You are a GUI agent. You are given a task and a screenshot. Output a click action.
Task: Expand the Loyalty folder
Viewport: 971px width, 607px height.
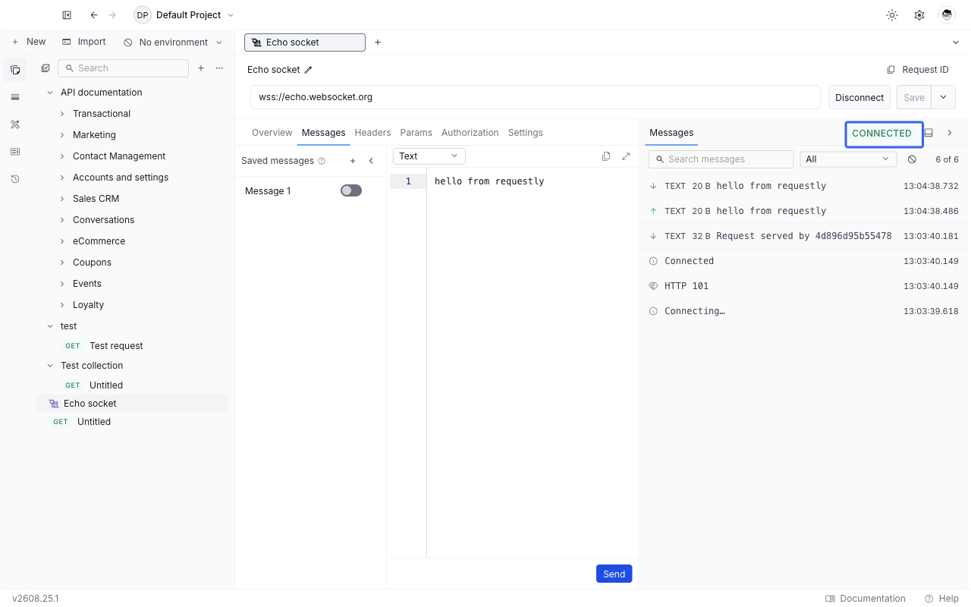(62, 305)
